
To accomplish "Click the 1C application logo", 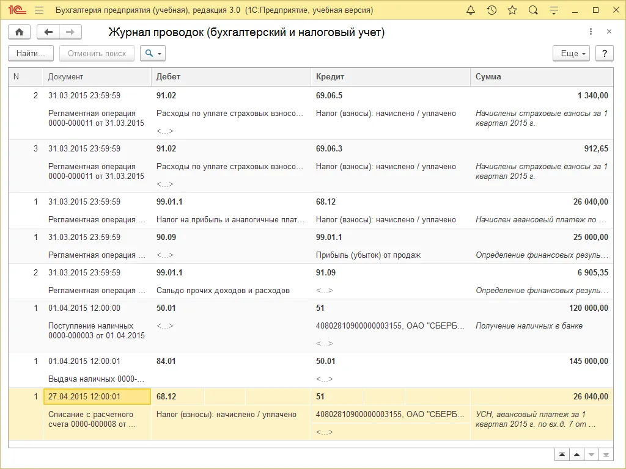I will point(17,10).
